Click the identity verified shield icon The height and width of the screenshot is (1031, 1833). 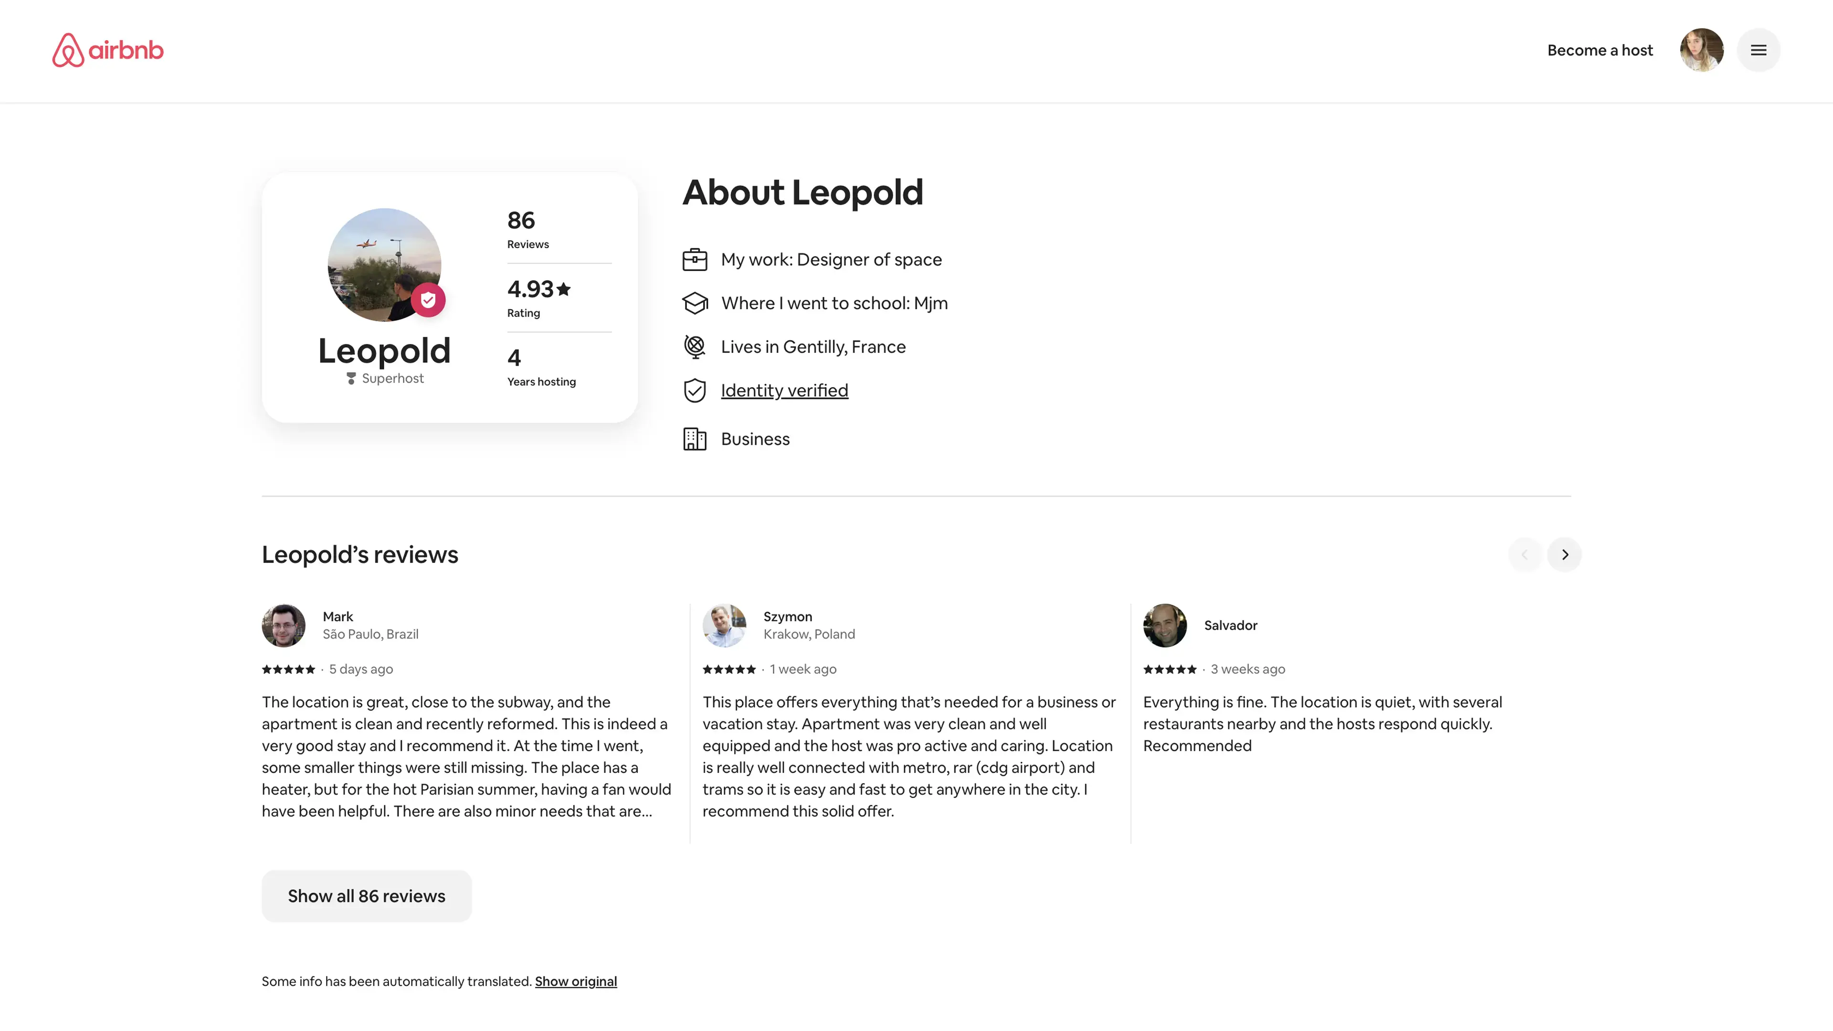[x=695, y=390]
